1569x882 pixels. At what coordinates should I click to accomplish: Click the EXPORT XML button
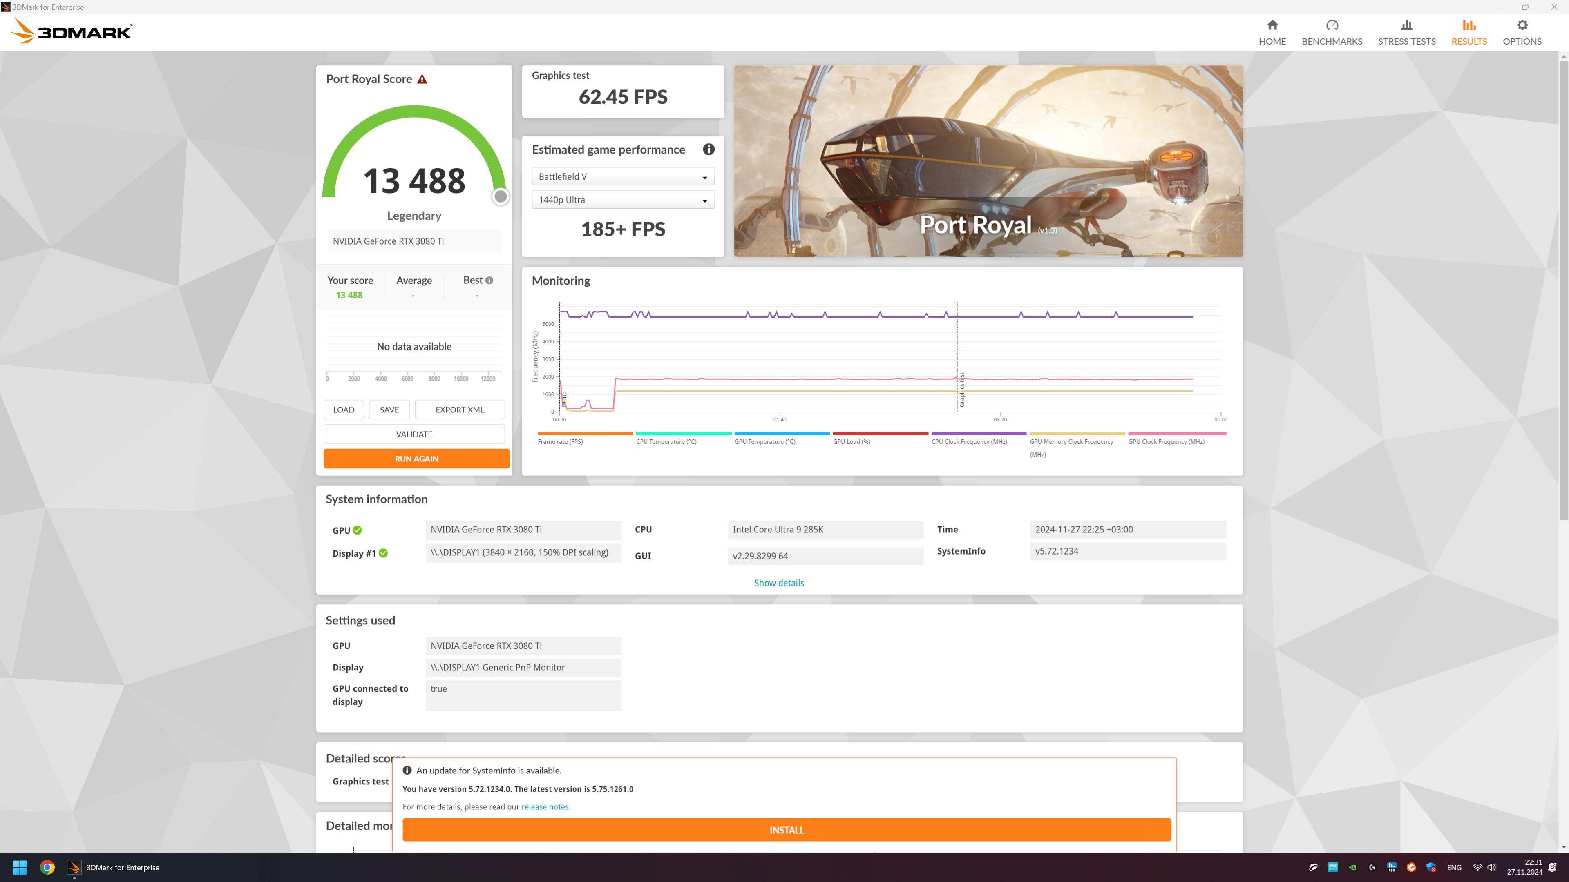pos(459,410)
